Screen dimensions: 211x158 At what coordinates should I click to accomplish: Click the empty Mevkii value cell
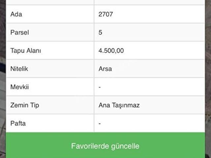pos(149,87)
